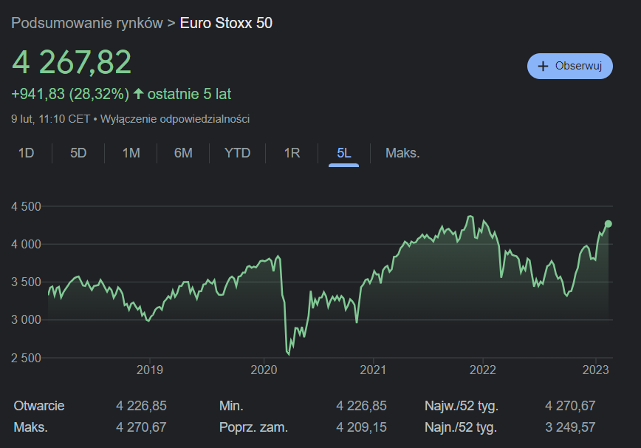Switch chart to the 6M range
Viewport: 641px width, 448px height.
tap(183, 153)
